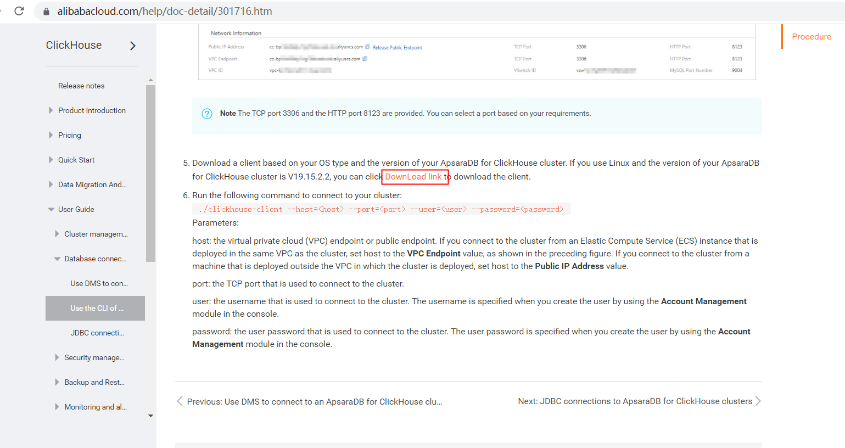
Task: Open Data Migration And... item
Action: [92, 184]
